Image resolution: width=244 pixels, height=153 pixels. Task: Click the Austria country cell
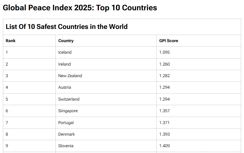pos(65,87)
